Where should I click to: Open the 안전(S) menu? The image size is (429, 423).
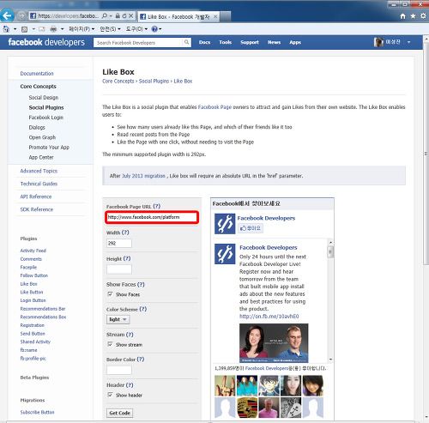[x=110, y=29]
